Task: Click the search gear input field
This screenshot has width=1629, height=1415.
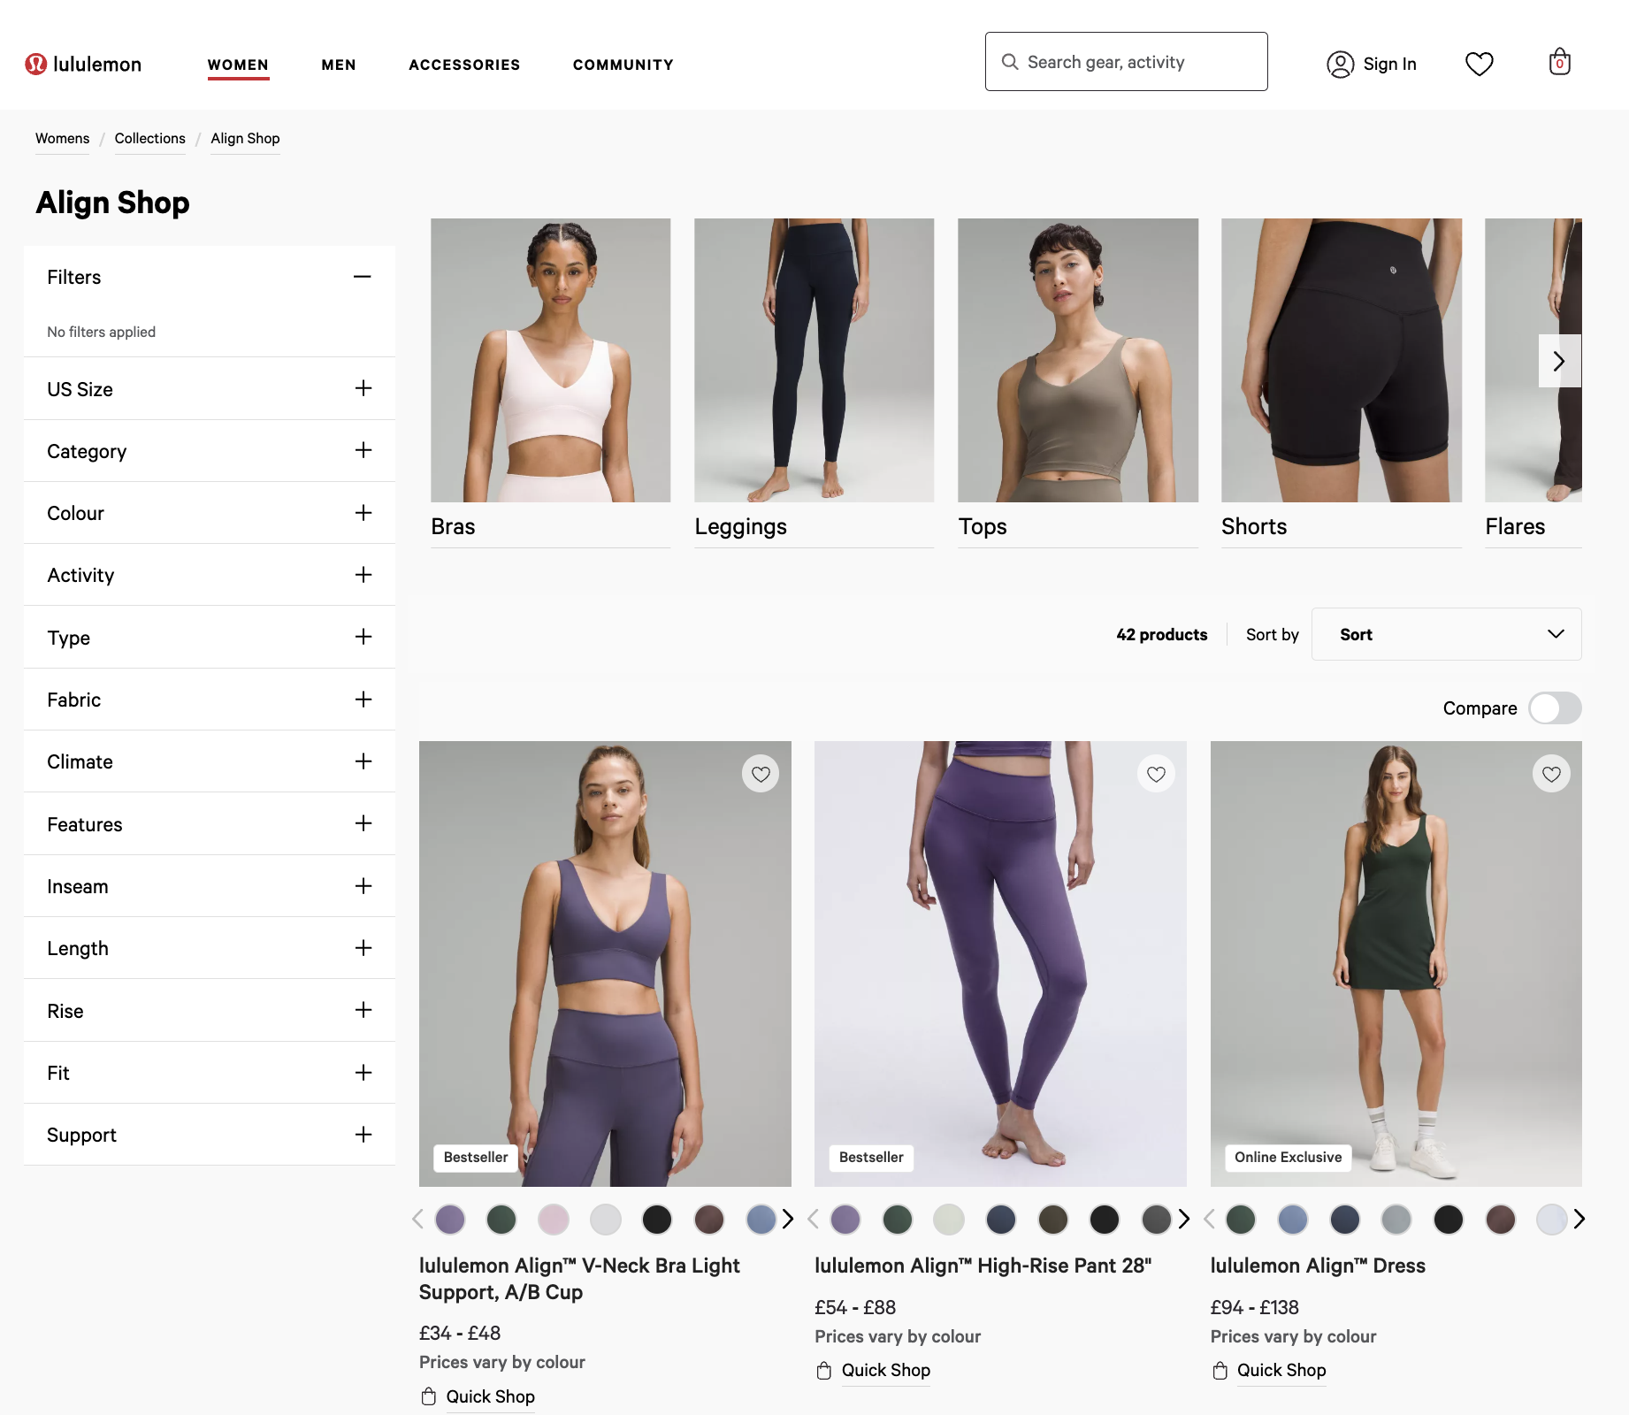Action: click(1126, 62)
